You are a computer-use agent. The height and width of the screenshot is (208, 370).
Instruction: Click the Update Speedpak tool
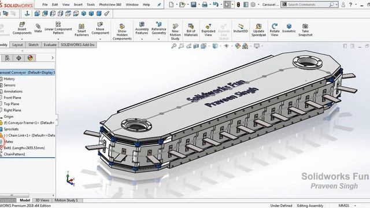pyautogui.click(x=258, y=29)
